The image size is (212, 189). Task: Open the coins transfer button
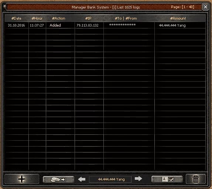[59, 179]
